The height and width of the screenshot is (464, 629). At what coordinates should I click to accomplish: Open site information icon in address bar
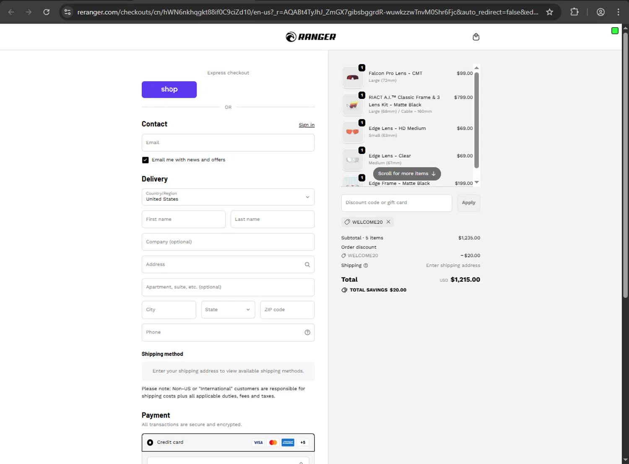68,12
